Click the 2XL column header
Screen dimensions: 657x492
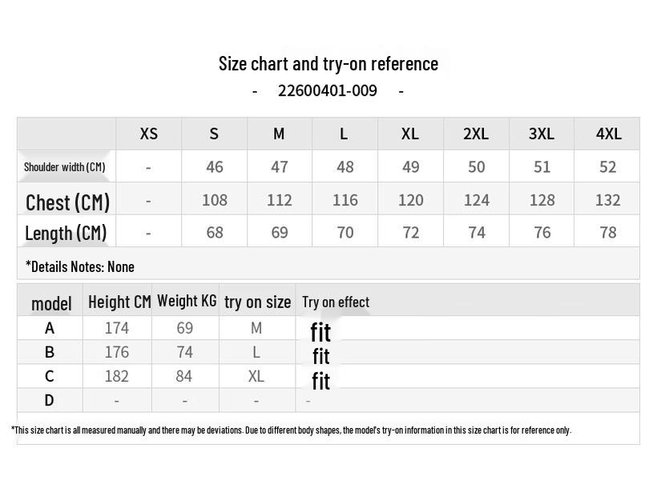click(x=476, y=134)
